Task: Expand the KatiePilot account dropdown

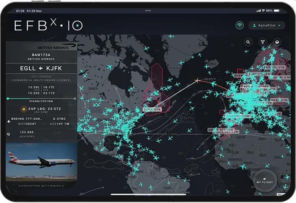Action: [266, 26]
